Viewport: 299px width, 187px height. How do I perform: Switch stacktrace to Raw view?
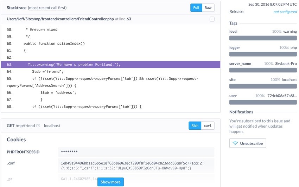[x=208, y=8]
